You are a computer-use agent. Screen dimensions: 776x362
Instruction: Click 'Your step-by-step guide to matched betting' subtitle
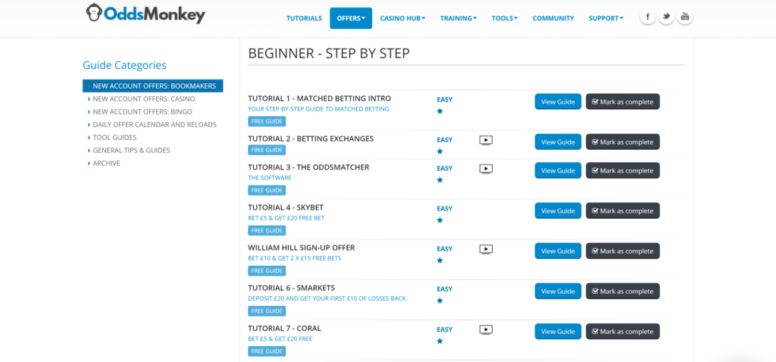pos(318,109)
